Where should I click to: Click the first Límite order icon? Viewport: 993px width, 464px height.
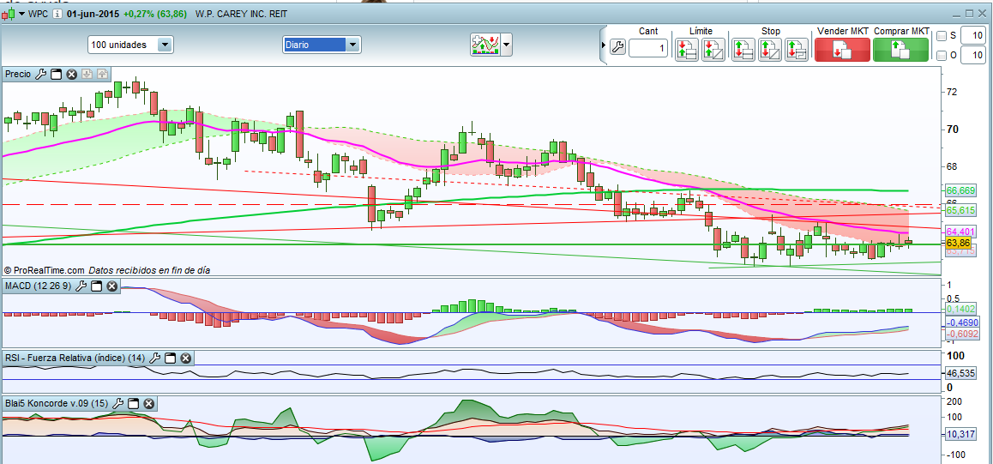[687, 50]
